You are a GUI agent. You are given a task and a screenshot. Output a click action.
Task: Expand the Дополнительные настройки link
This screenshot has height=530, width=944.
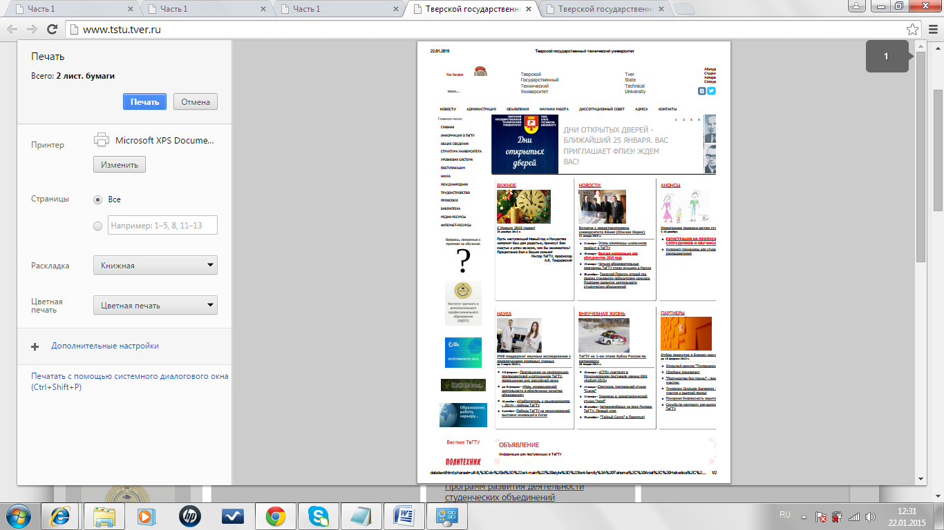point(105,346)
